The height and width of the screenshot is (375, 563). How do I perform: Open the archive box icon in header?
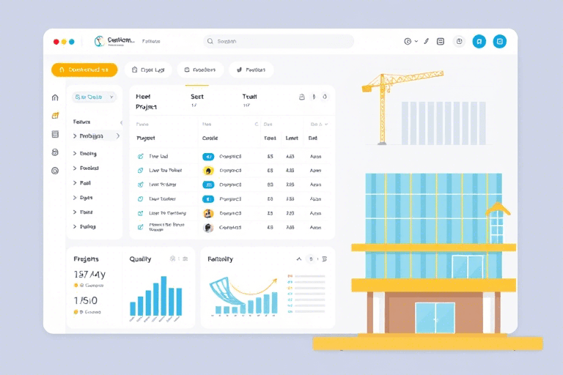click(x=441, y=42)
